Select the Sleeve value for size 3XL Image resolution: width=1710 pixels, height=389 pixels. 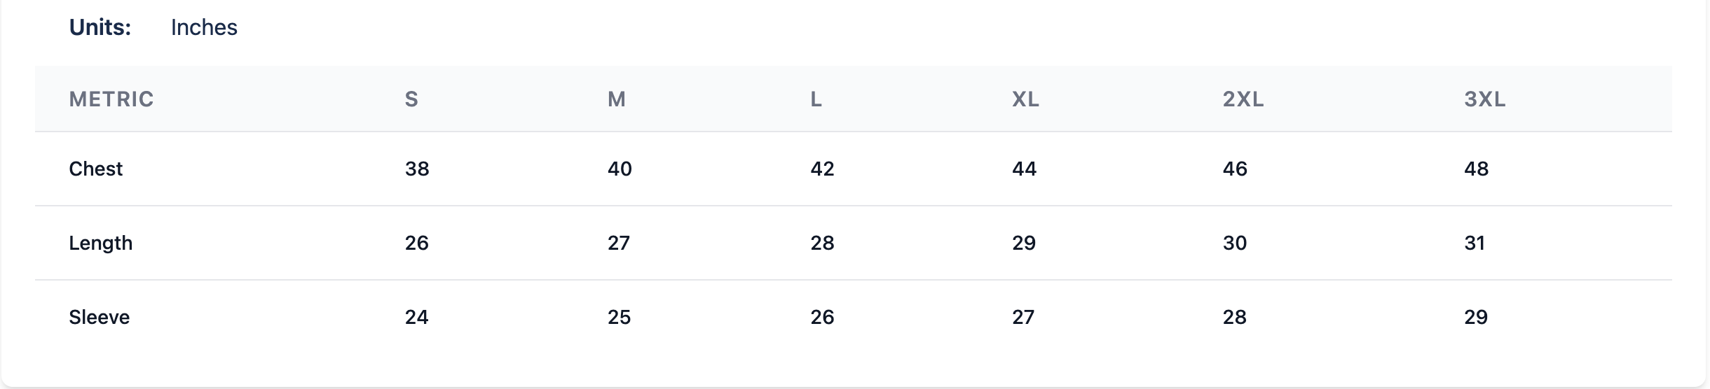pos(1475,318)
